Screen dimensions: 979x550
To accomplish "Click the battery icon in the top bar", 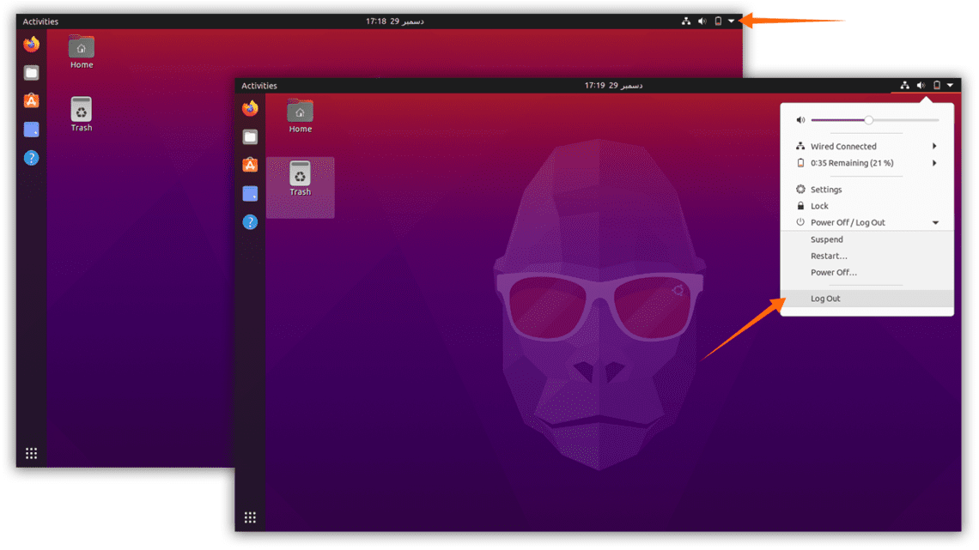I will tap(937, 85).
